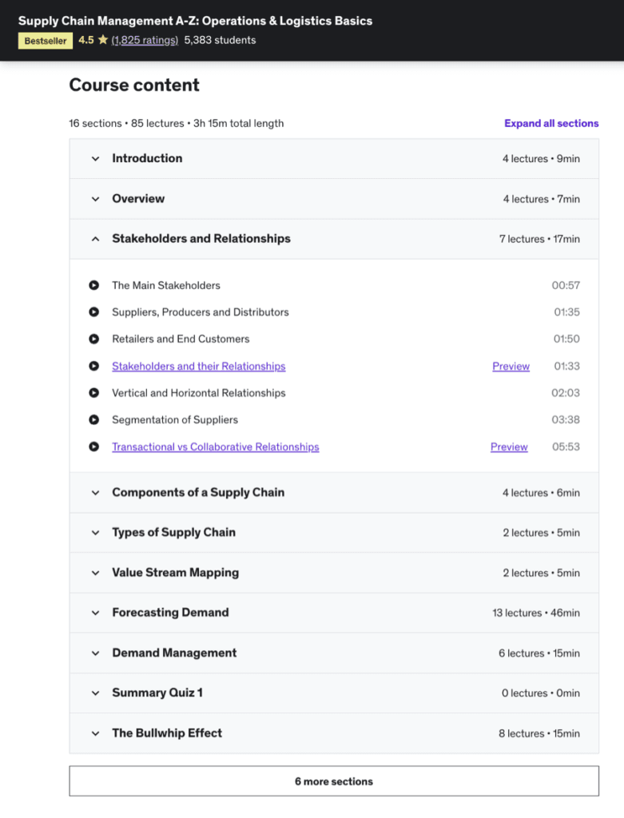Screen dimensions: 624x818
Task: Open the 1,825 ratings link
Action: [x=145, y=40]
